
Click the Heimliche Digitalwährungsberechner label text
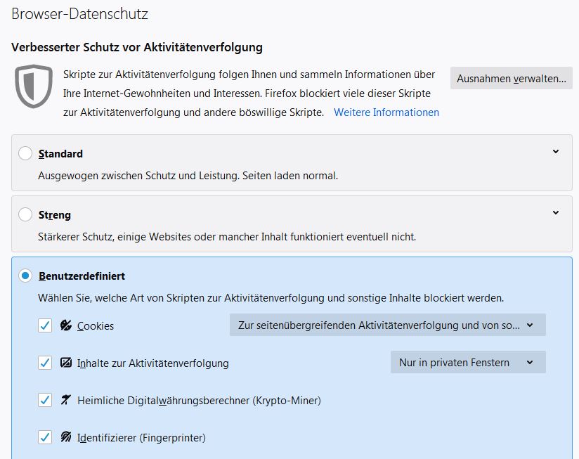click(199, 401)
